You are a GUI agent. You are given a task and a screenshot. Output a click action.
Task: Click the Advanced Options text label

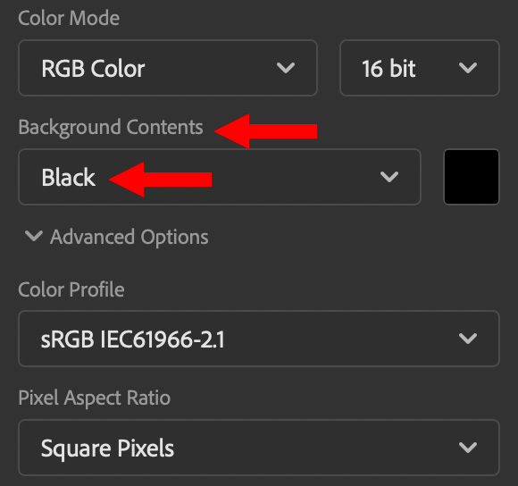click(x=129, y=238)
